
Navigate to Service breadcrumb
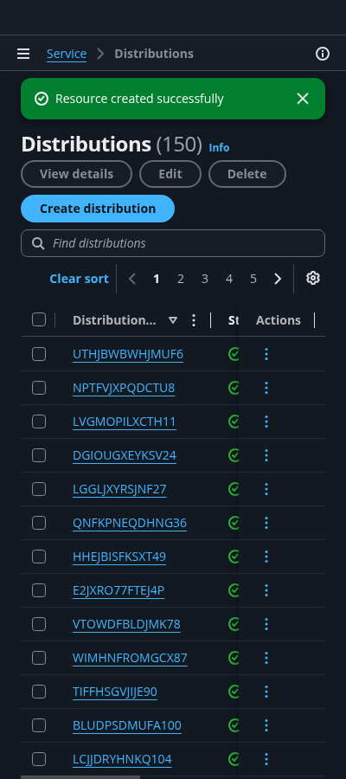pyautogui.click(x=67, y=54)
